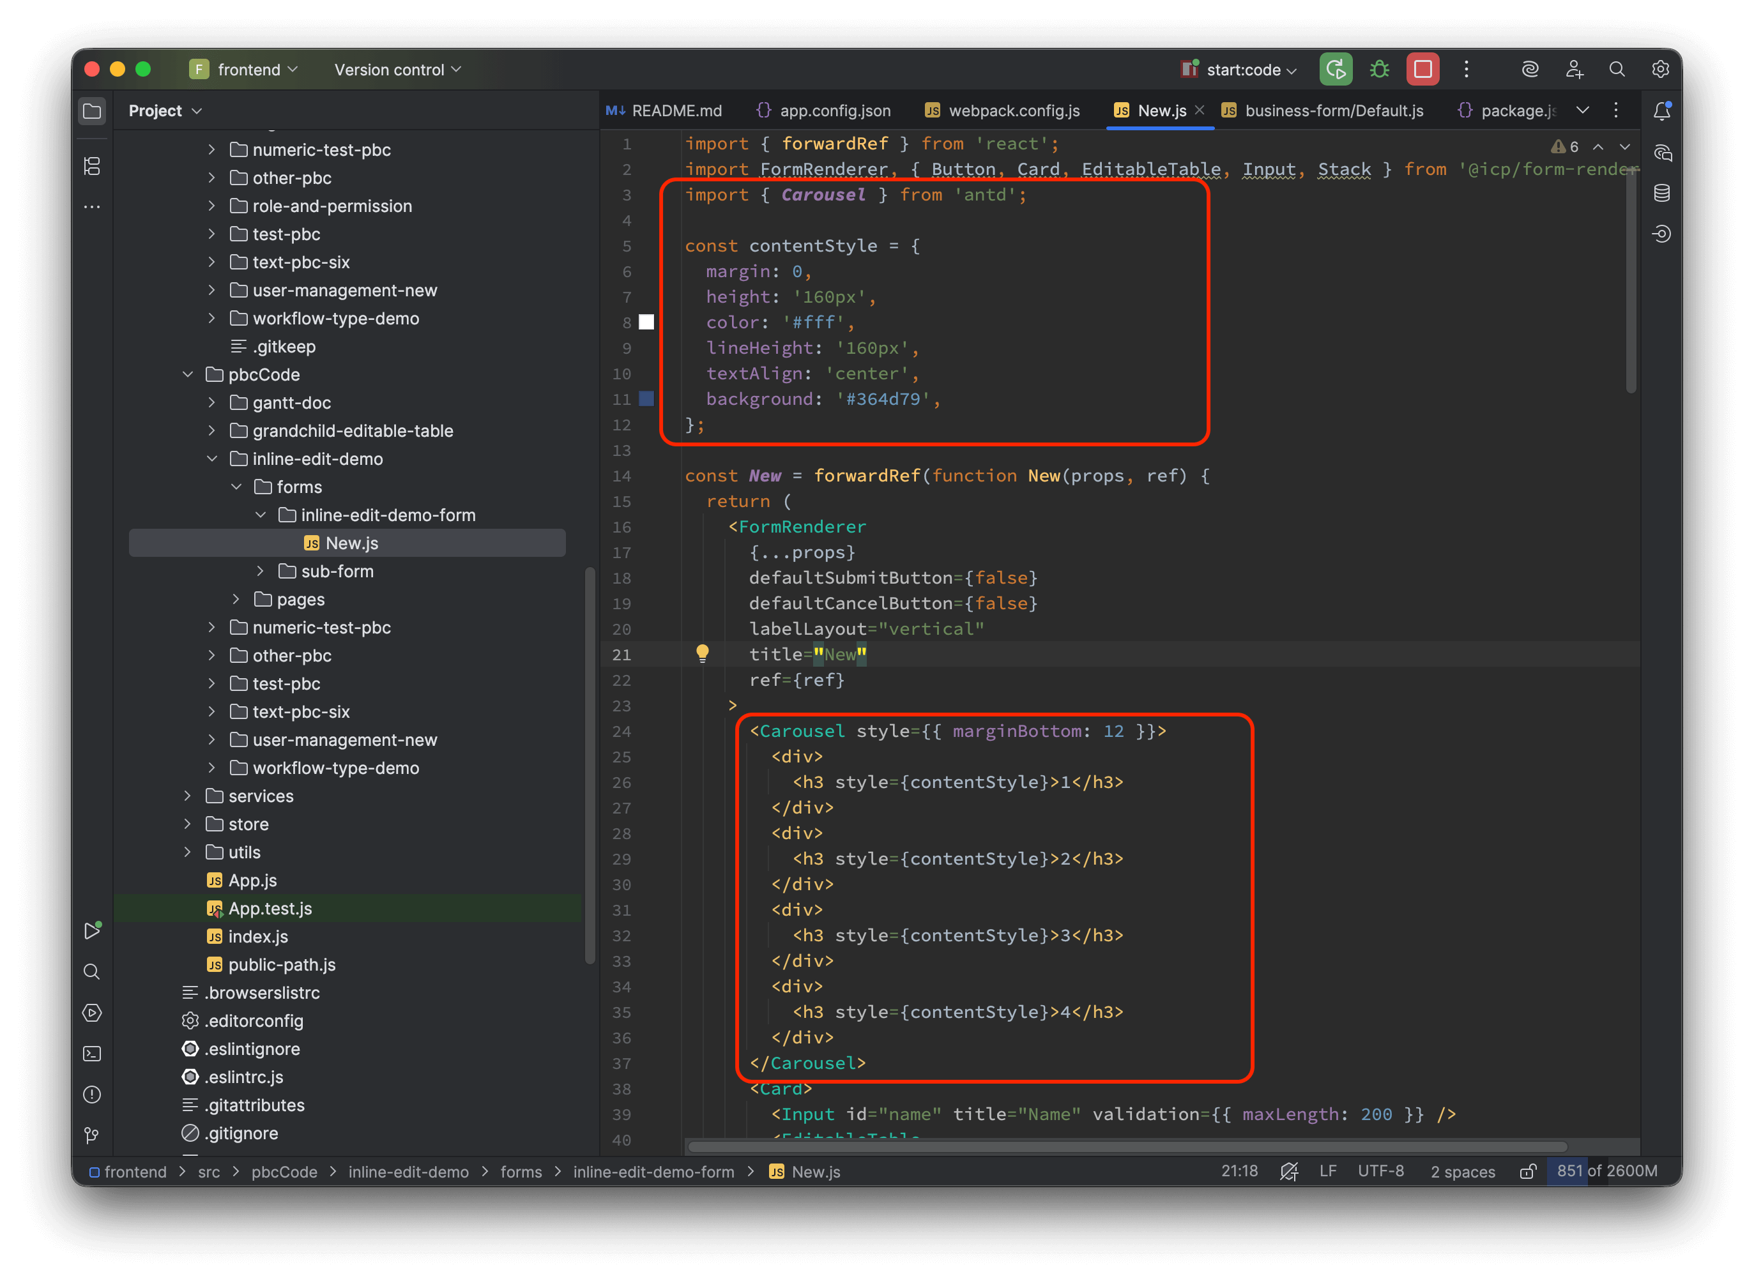Open Search Everywhere magnifier in title bar
Viewport: 1754px width, 1281px height.
(1617, 69)
